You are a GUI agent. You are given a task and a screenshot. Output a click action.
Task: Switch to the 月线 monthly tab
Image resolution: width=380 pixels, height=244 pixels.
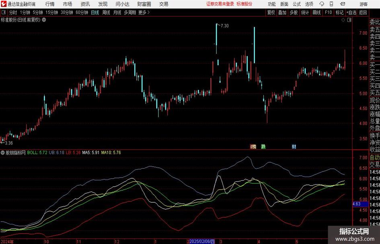(x=117, y=12)
